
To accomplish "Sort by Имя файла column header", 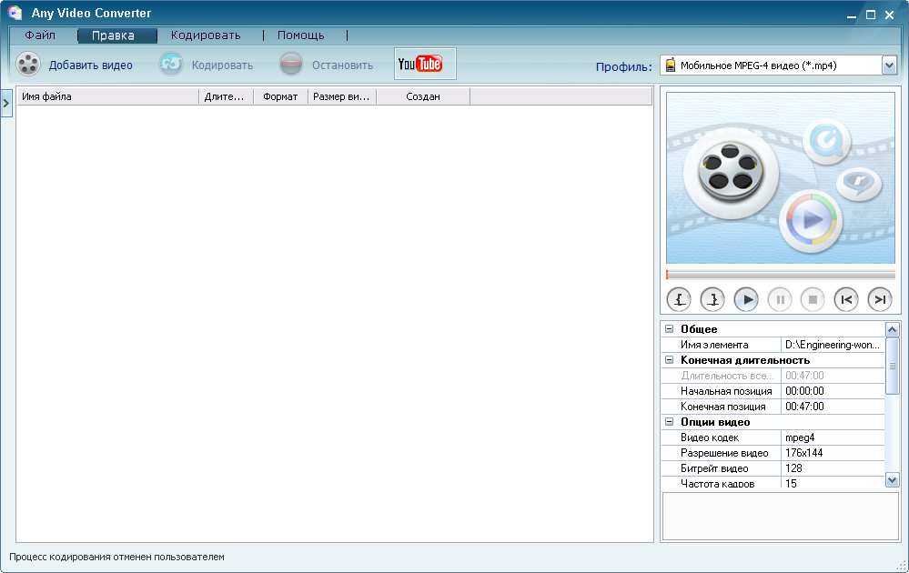I will click(x=108, y=96).
